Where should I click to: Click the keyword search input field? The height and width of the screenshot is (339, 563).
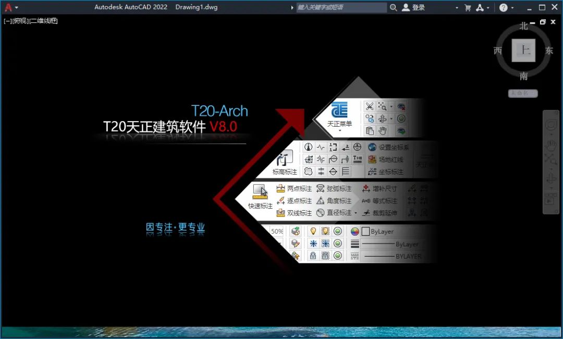pyautogui.click(x=341, y=7)
